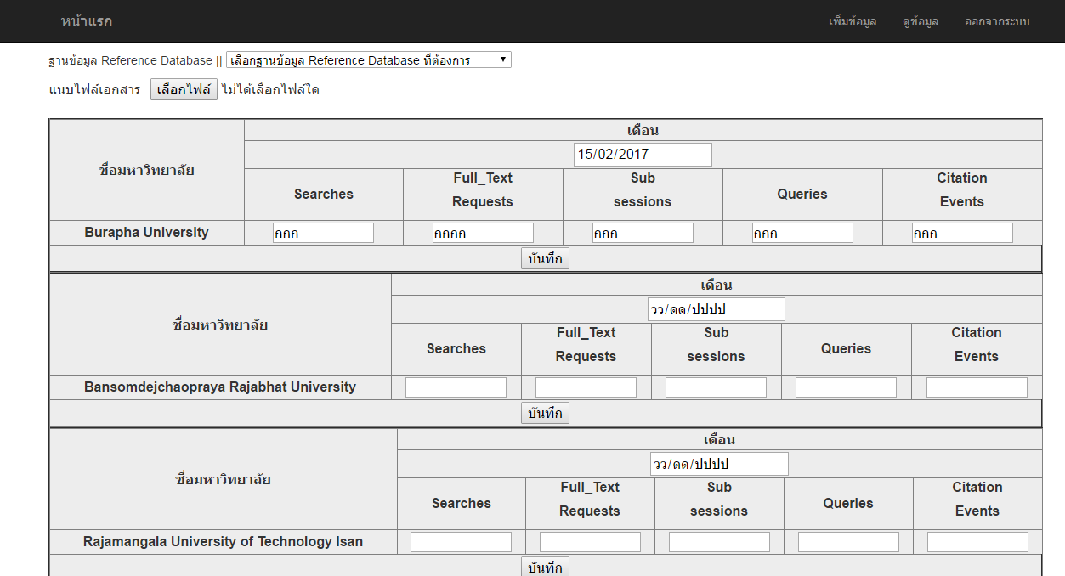Focus Burapha University Citation Events field
This screenshot has width=1065, height=576.
(962, 233)
